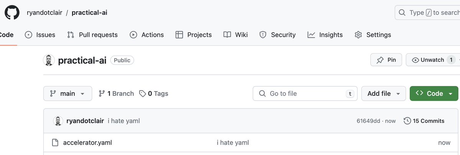The image size is (460, 155).
Task: View the Insights tab
Action: coord(325,35)
